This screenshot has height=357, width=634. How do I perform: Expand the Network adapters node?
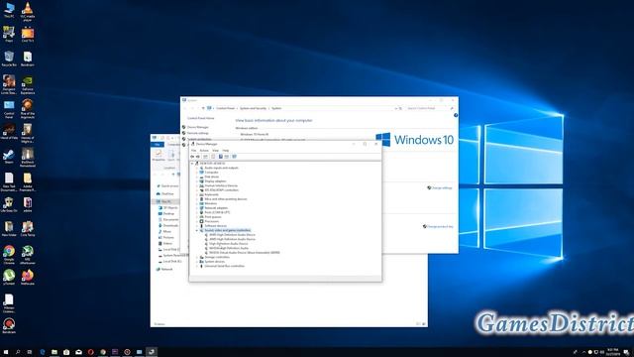tap(197, 208)
